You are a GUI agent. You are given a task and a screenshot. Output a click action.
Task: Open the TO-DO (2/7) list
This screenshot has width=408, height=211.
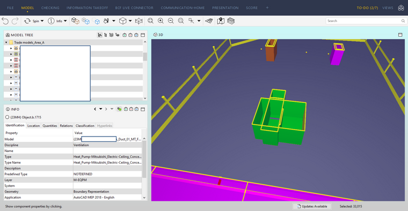click(367, 8)
